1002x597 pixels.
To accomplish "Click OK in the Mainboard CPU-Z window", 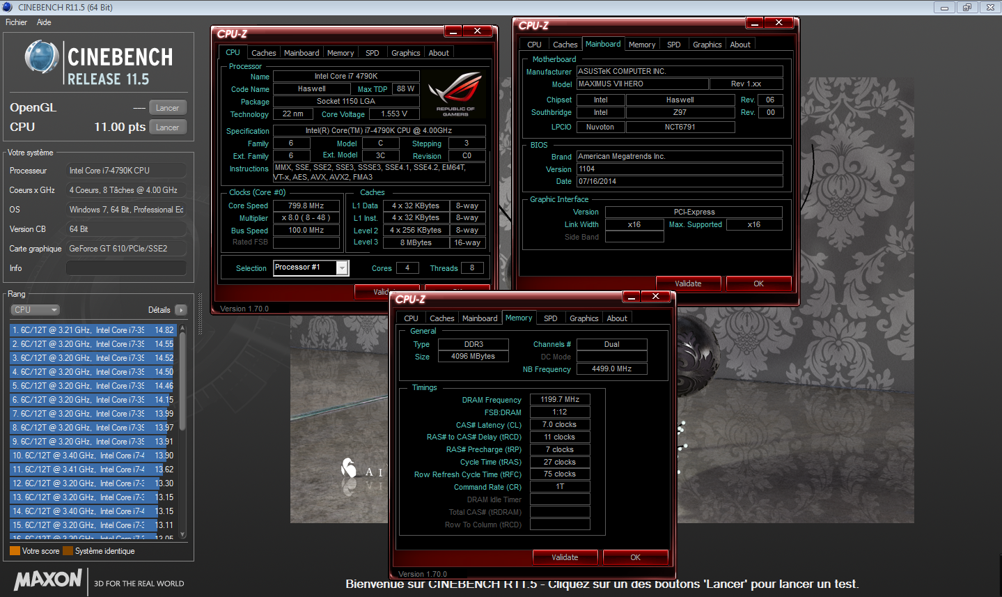I will [x=758, y=284].
